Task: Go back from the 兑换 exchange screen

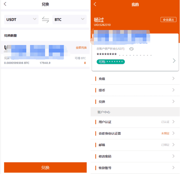Action: click(5, 4)
